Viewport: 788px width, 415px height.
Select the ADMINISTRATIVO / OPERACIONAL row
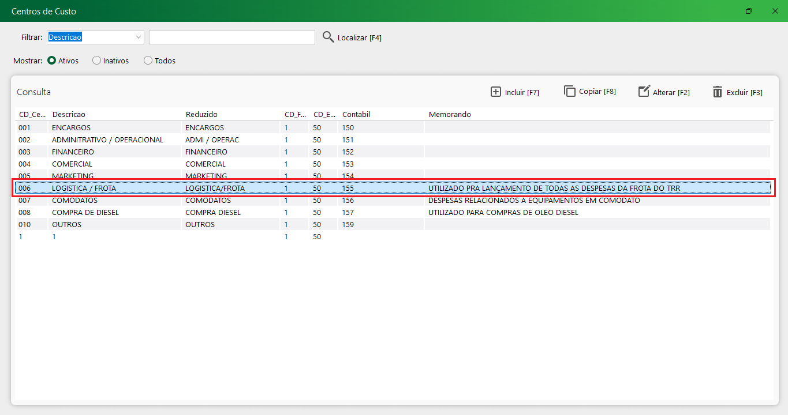coord(107,139)
